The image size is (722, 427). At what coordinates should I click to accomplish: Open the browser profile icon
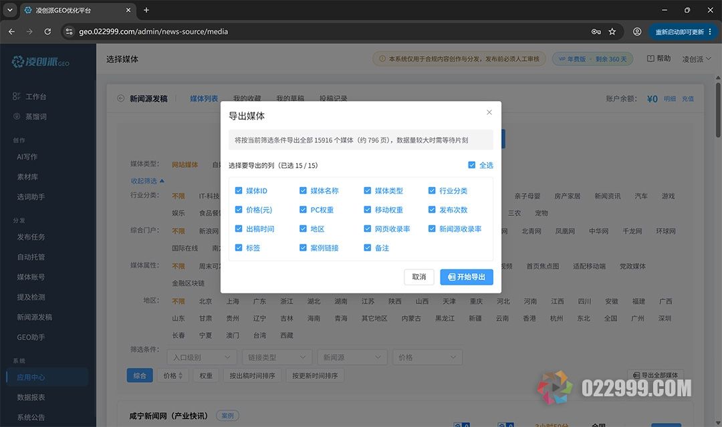(x=637, y=32)
